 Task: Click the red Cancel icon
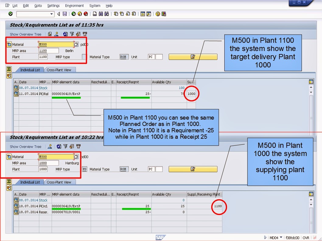tap(86, 14)
